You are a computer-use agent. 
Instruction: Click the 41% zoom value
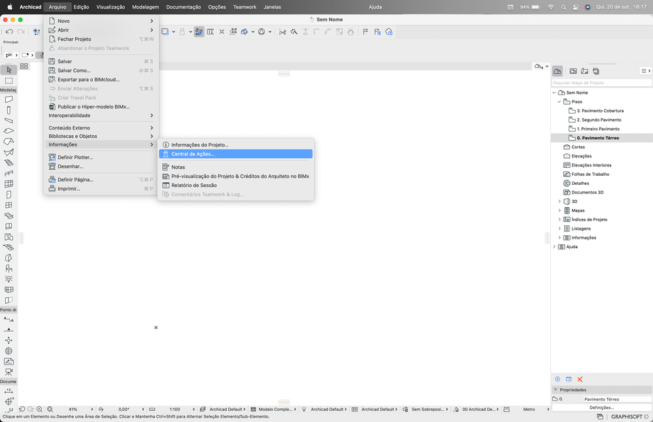point(73,409)
